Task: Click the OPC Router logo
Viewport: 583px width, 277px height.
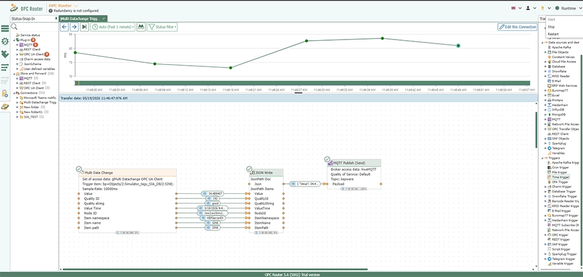Action: click(x=26, y=8)
